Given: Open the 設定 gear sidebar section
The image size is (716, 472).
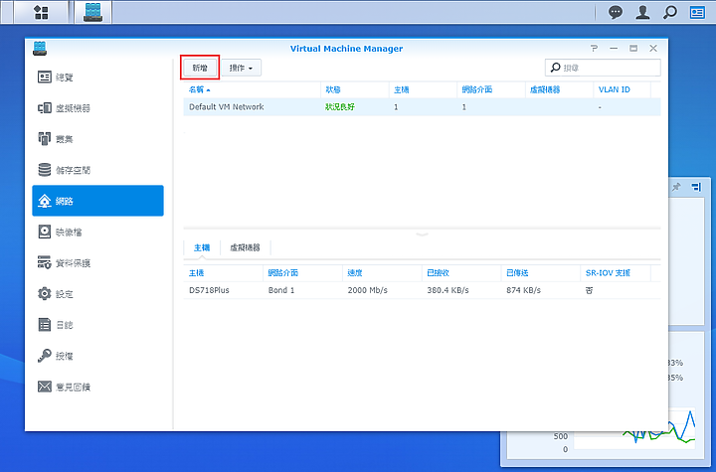Looking at the screenshot, I should [x=97, y=293].
